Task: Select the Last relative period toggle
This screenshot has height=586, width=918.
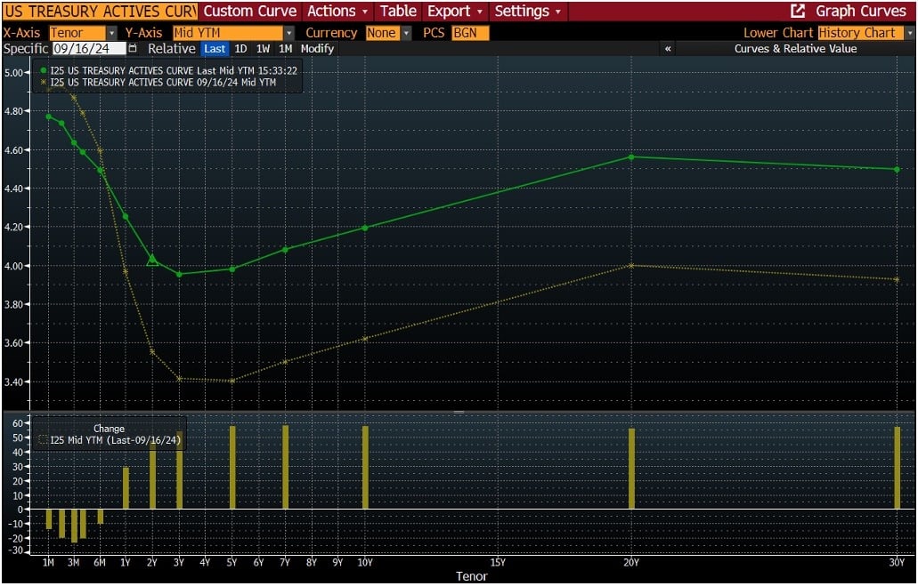Action: [x=215, y=49]
